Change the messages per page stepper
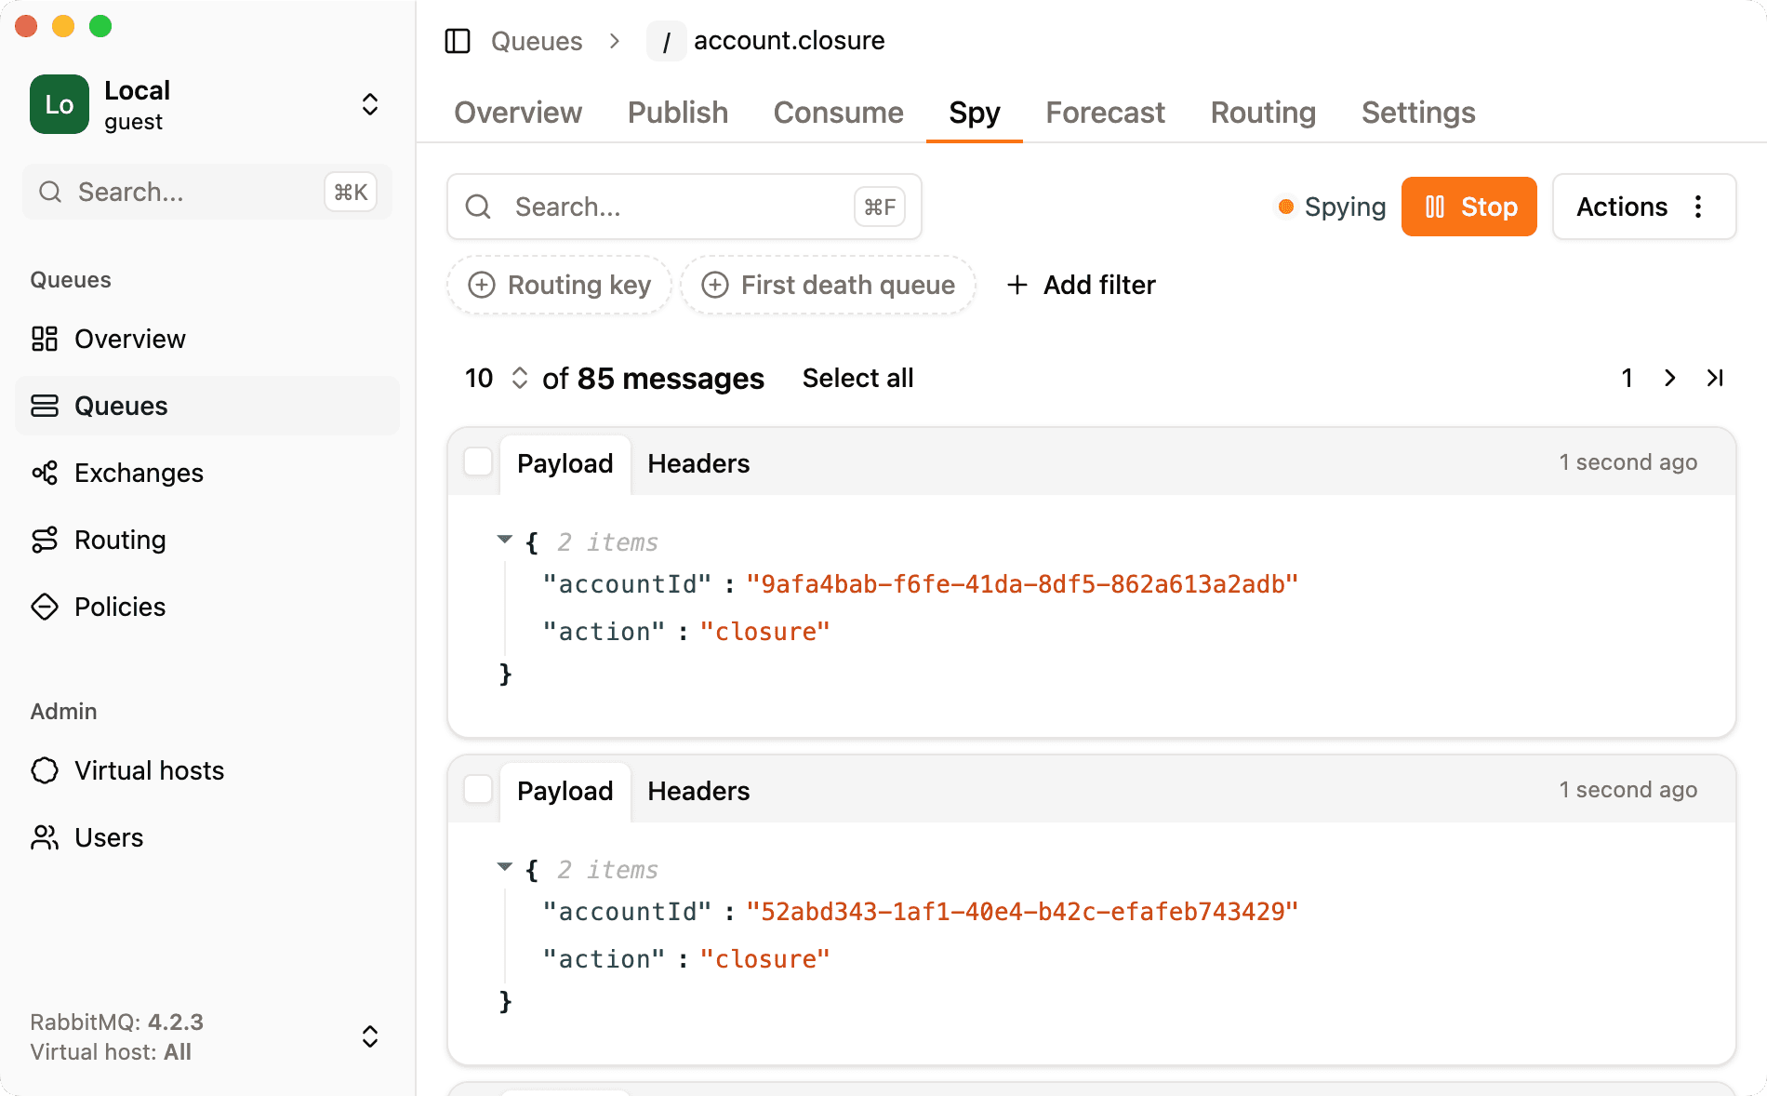 [519, 378]
